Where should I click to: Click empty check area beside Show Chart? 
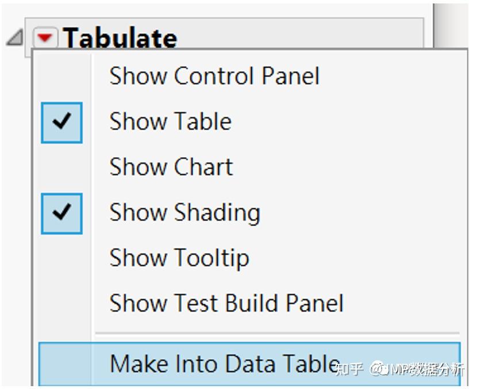point(61,167)
